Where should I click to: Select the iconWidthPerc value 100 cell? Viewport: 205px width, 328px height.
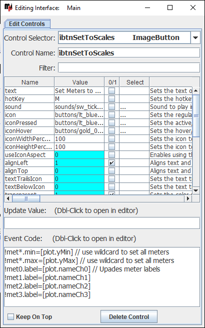tap(79, 139)
